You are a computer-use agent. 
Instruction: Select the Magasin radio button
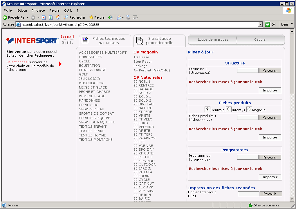(x=249, y=109)
